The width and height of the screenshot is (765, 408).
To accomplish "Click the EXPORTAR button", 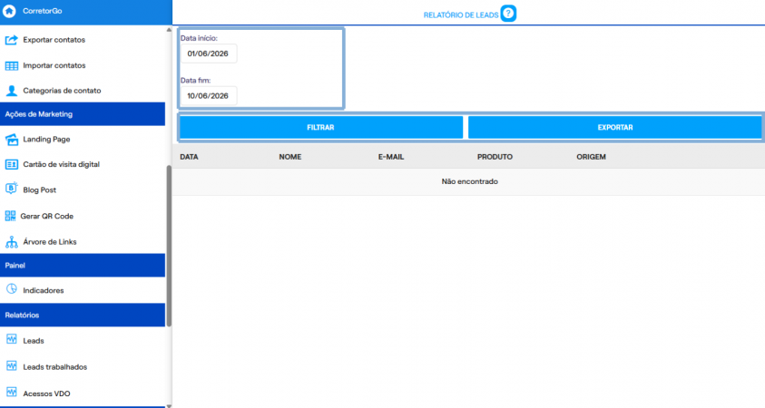I will [x=614, y=127].
